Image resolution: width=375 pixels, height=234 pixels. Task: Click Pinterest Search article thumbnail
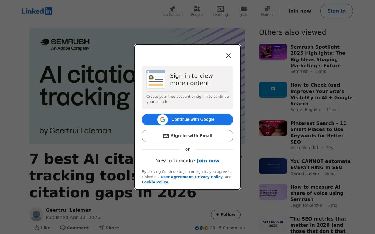[x=273, y=128]
